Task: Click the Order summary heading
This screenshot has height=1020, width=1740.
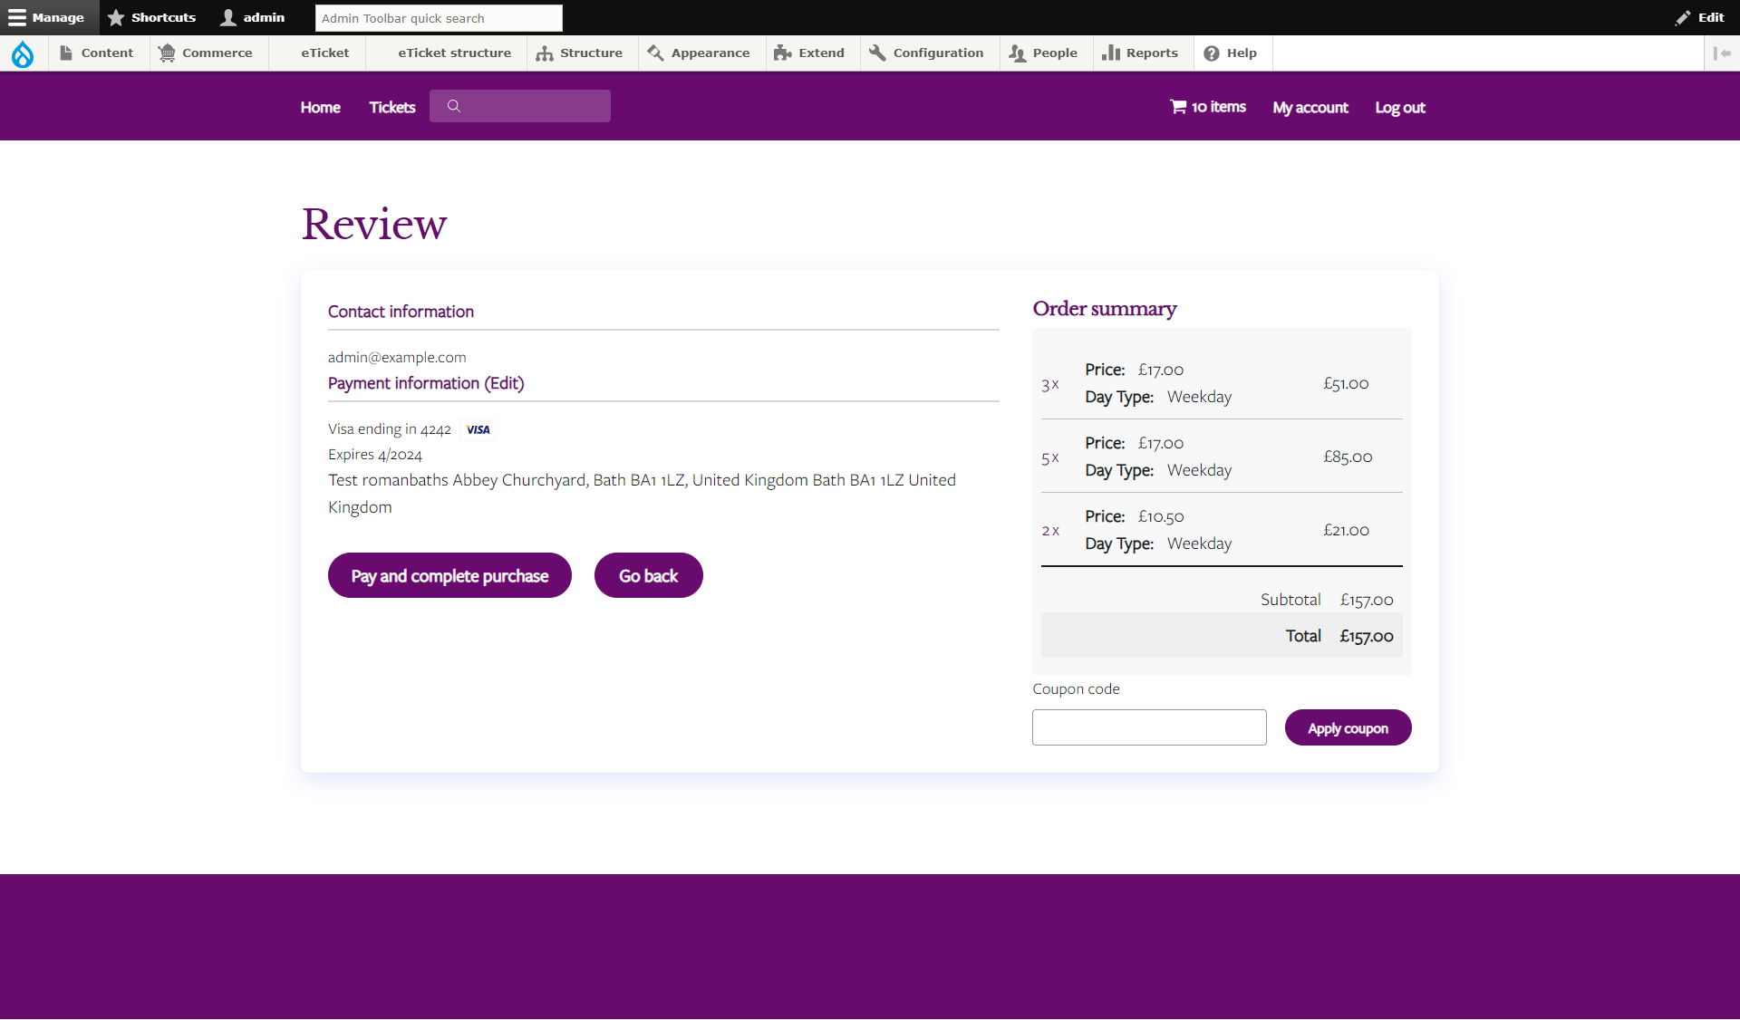Action: point(1105,309)
